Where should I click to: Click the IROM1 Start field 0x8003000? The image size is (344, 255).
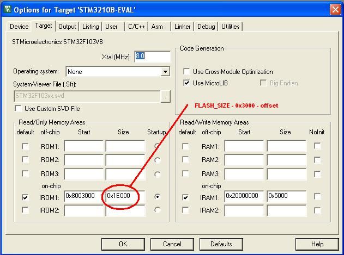click(83, 196)
